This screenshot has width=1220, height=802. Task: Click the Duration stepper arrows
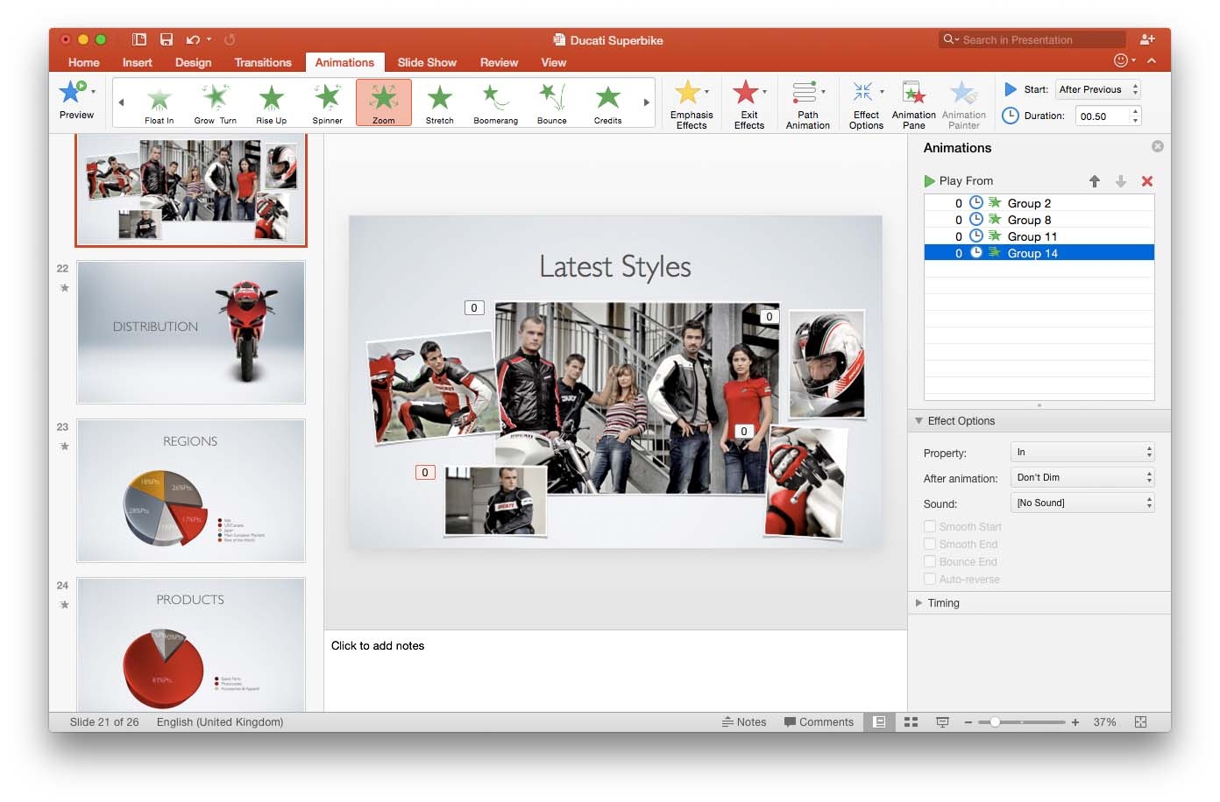(1136, 116)
